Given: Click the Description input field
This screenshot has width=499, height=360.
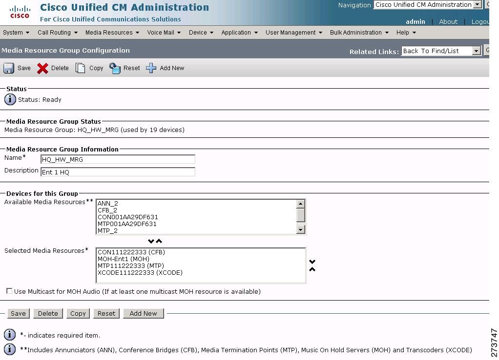Looking at the screenshot, I should click(x=118, y=172).
